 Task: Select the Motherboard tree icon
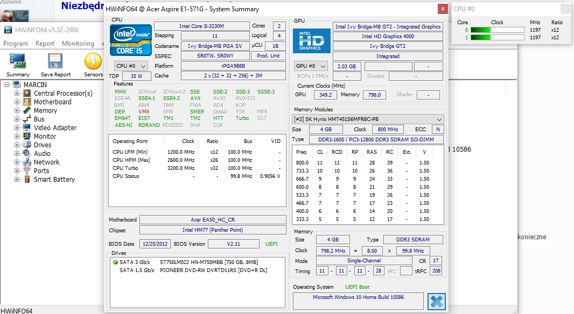27,102
